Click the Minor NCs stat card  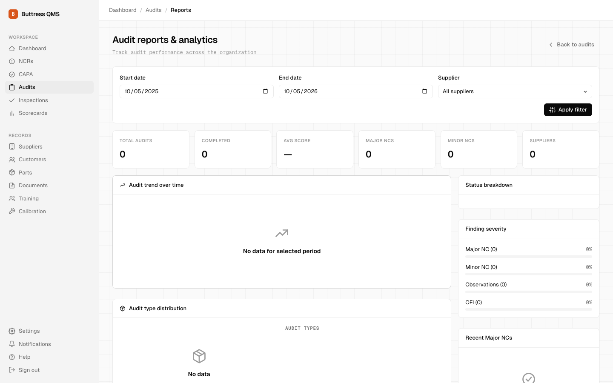coord(479,149)
